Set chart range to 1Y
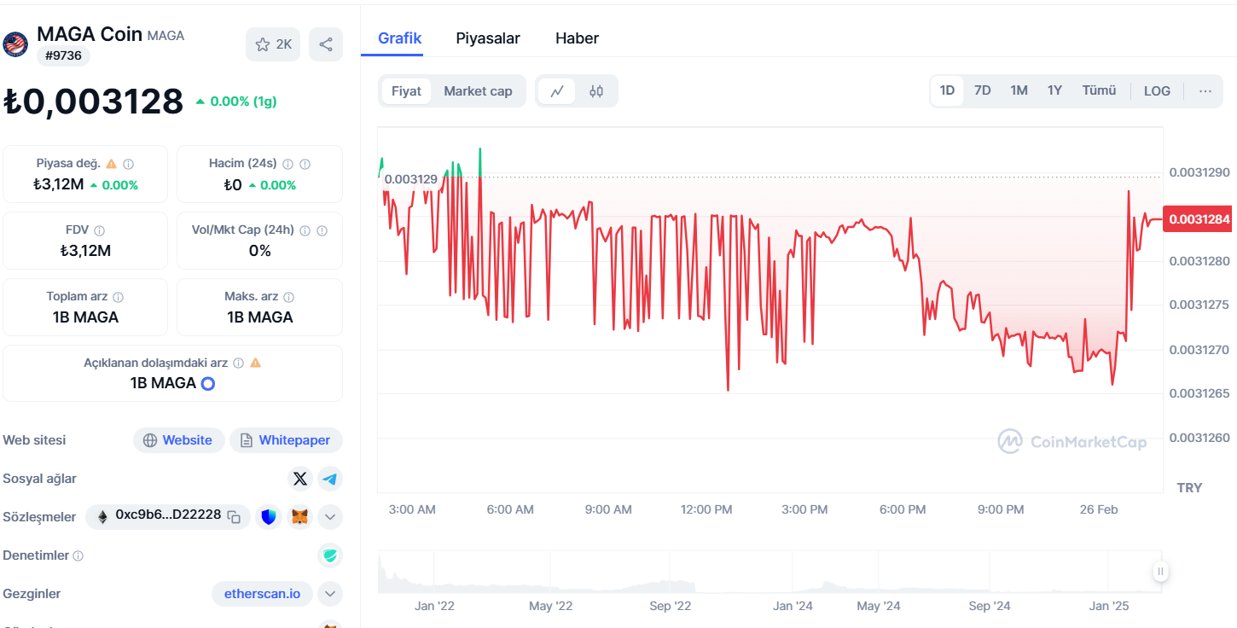Image resolution: width=1237 pixels, height=628 pixels. tap(1054, 90)
